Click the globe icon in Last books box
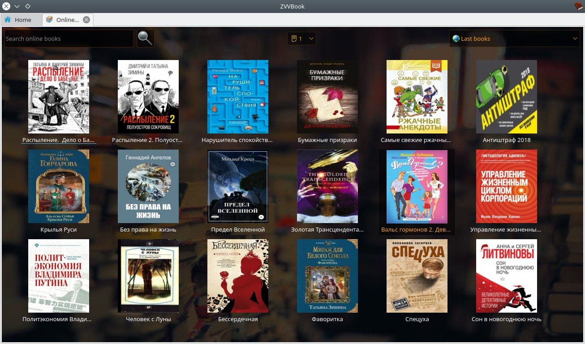The height and width of the screenshot is (344, 585). pyautogui.click(x=456, y=39)
